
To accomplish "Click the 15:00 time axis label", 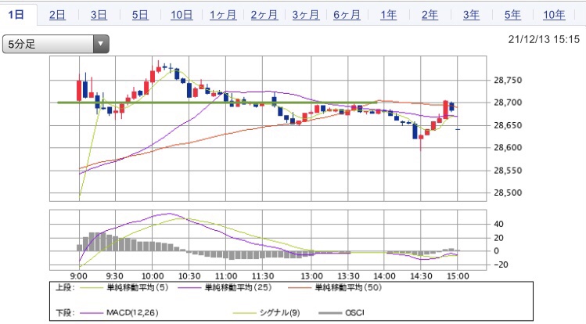I will pyautogui.click(x=458, y=276).
